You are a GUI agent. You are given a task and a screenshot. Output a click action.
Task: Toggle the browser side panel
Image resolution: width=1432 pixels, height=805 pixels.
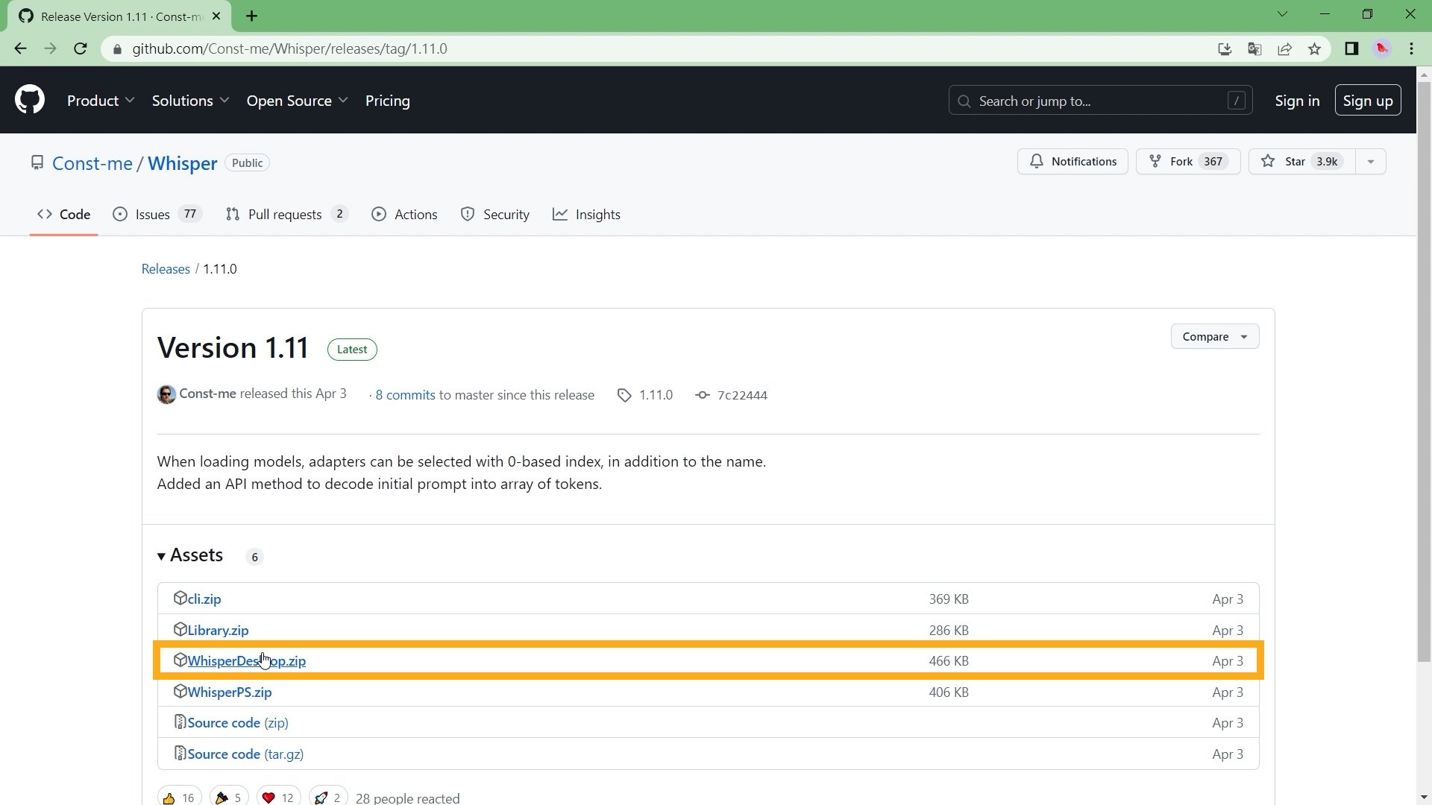point(1351,48)
